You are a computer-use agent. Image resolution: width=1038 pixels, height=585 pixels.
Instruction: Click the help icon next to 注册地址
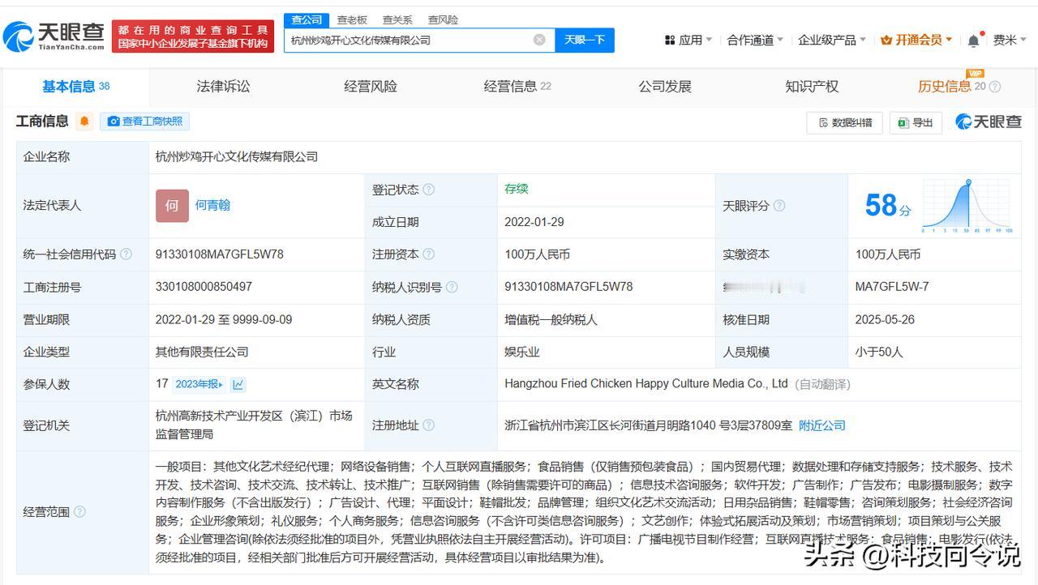coord(428,425)
